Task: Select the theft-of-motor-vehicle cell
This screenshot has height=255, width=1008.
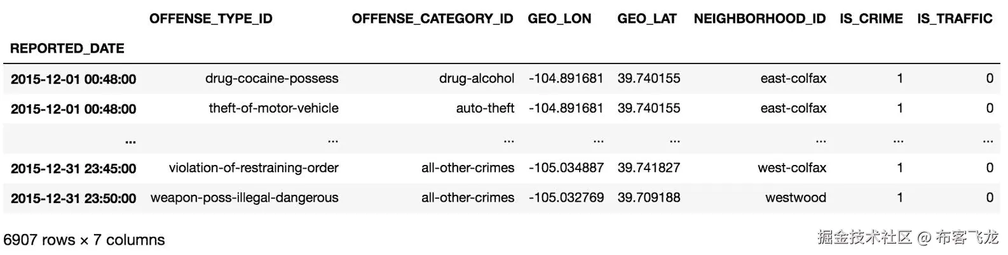Action: point(273,108)
